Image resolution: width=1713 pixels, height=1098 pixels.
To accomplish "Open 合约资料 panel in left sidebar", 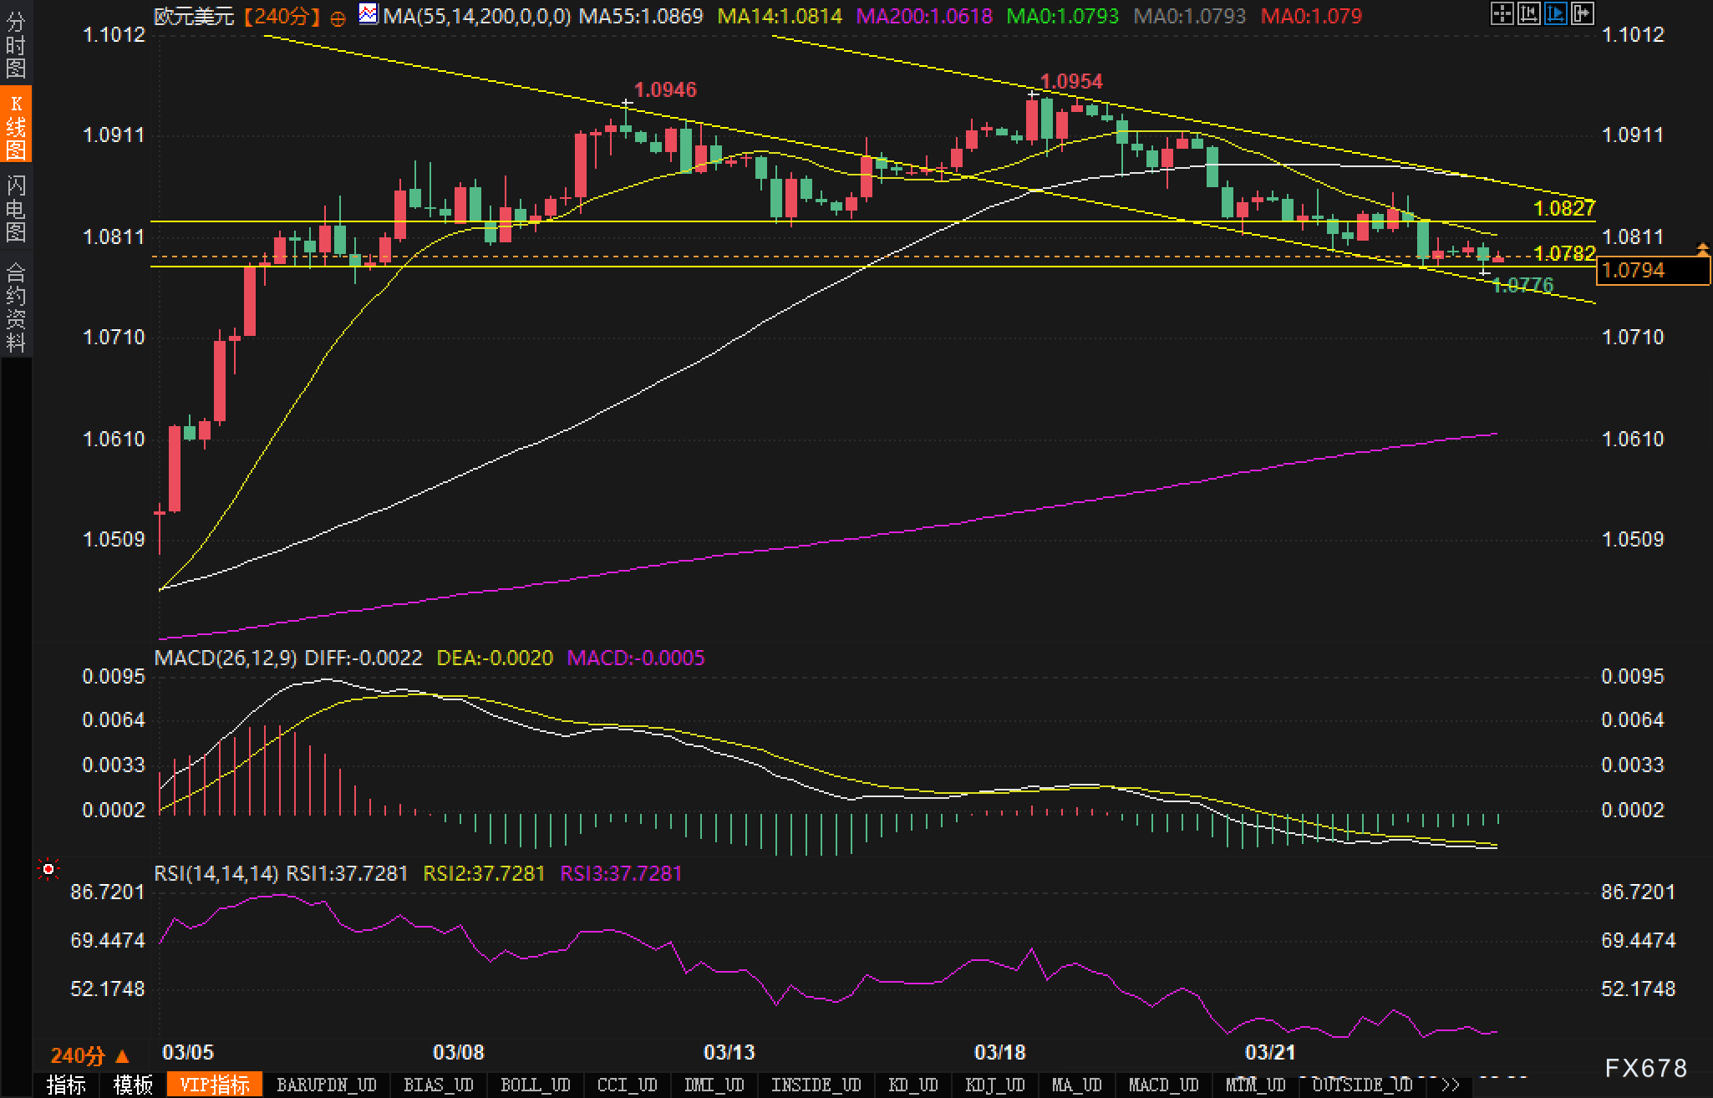I will tap(15, 307).
